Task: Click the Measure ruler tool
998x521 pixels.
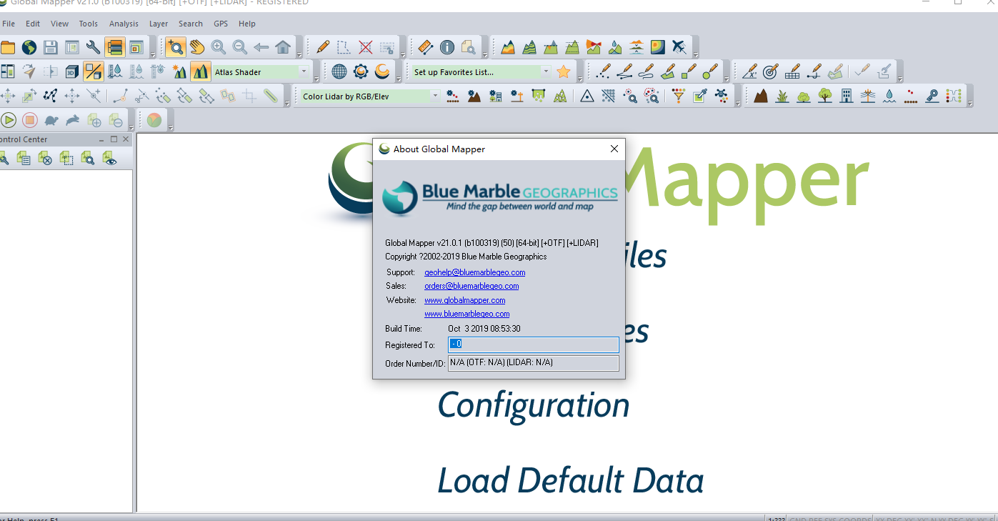Action: (425, 48)
